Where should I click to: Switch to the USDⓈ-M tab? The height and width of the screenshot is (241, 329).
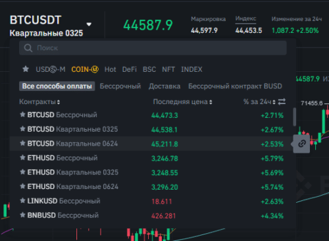pyautogui.click(x=51, y=69)
